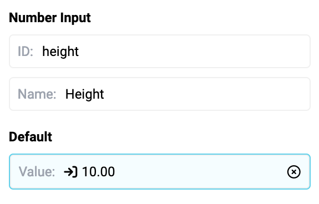
Task: Click blank space inside the ID field
Action: pos(193,51)
